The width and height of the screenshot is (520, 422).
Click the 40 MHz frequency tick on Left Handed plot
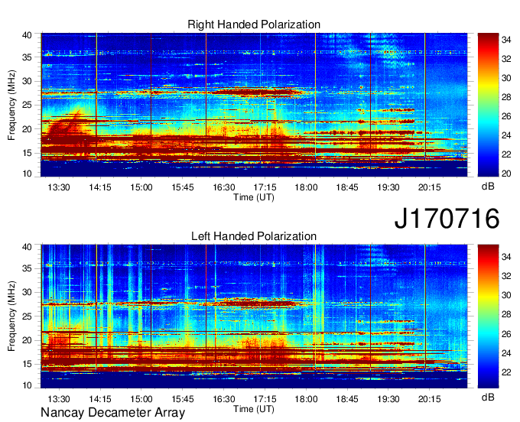28,247
